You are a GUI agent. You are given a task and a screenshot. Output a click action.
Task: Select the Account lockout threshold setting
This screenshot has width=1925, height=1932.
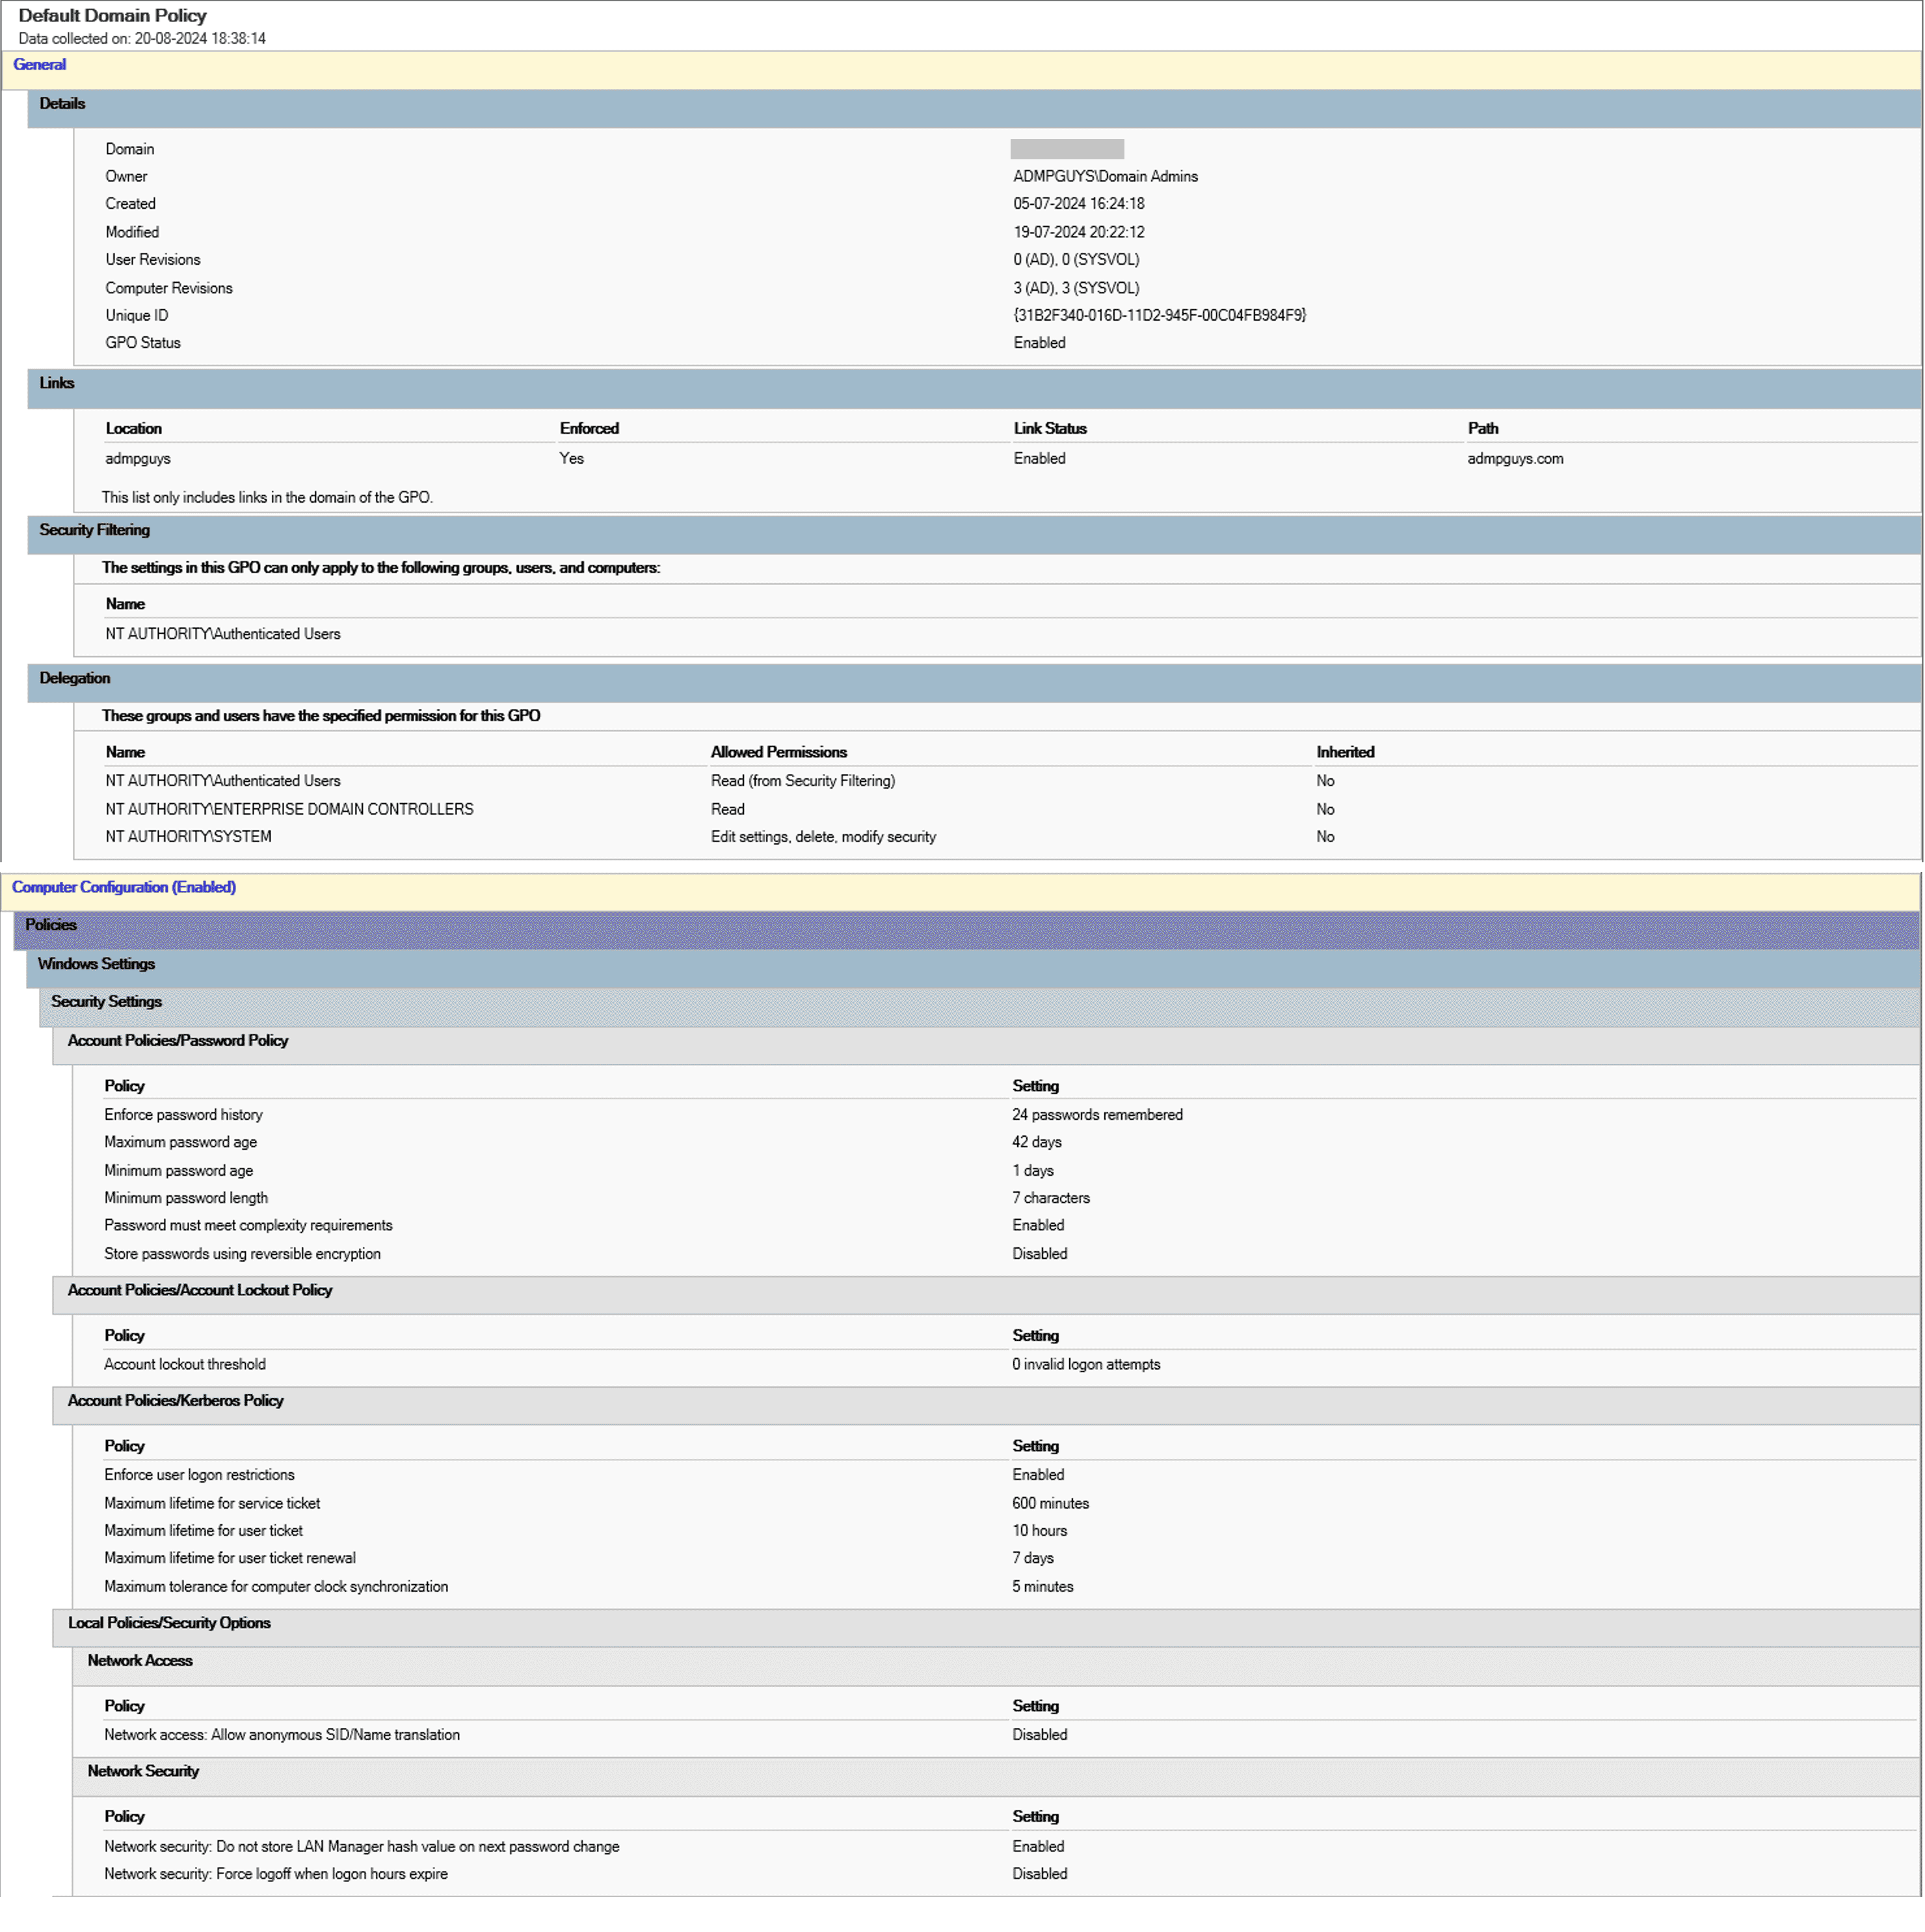(x=1086, y=1364)
